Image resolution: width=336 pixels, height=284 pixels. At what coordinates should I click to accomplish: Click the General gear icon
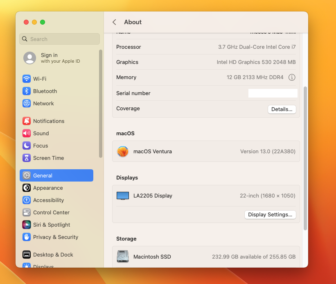point(27,175)
